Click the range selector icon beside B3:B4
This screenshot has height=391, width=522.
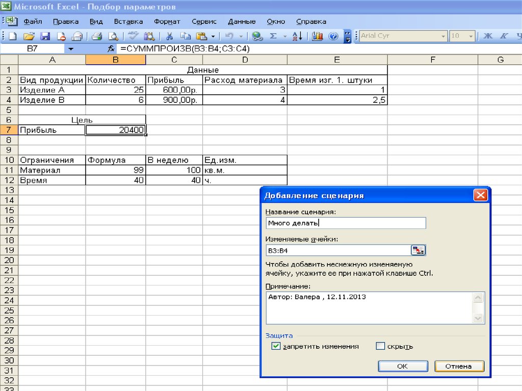(418, 250)
